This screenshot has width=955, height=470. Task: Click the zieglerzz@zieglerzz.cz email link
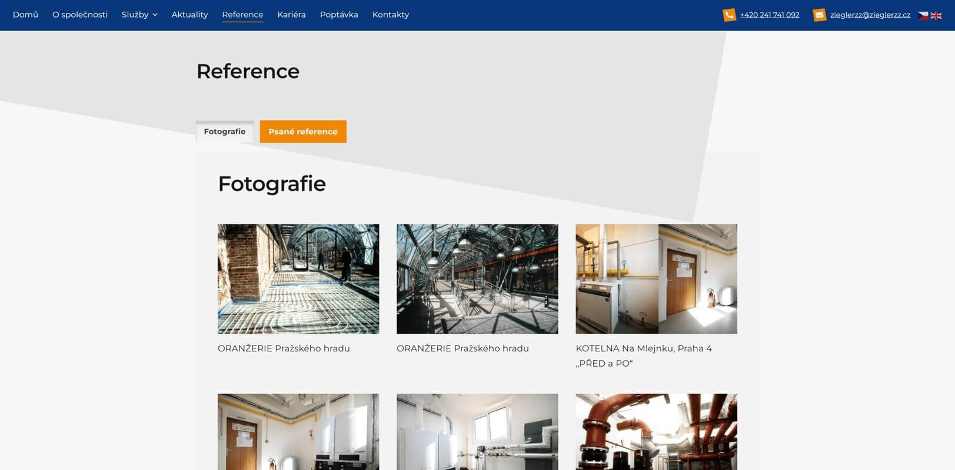click(870, 15)
